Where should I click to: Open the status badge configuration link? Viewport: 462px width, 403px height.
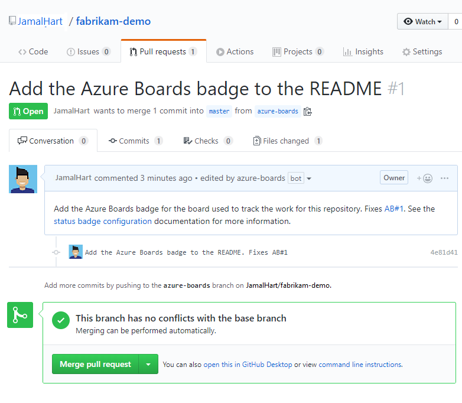tap(103, 222)
